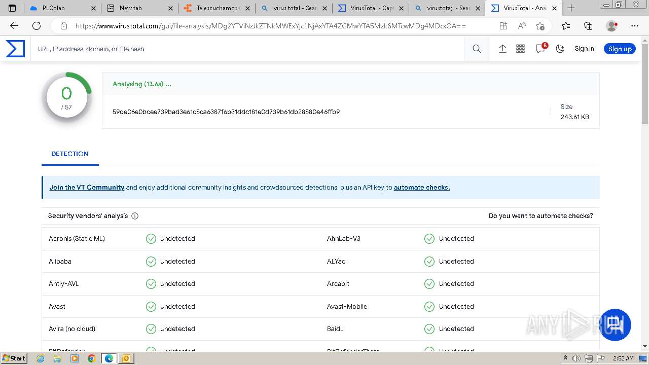The height and width of the screenshot is (365, 649).
Task: Select the DETECTION tab
Action: 69,154
